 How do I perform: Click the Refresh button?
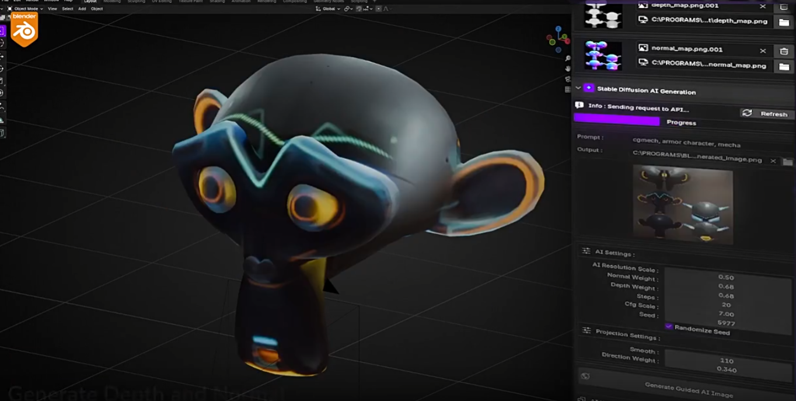(x=767, y=113)
